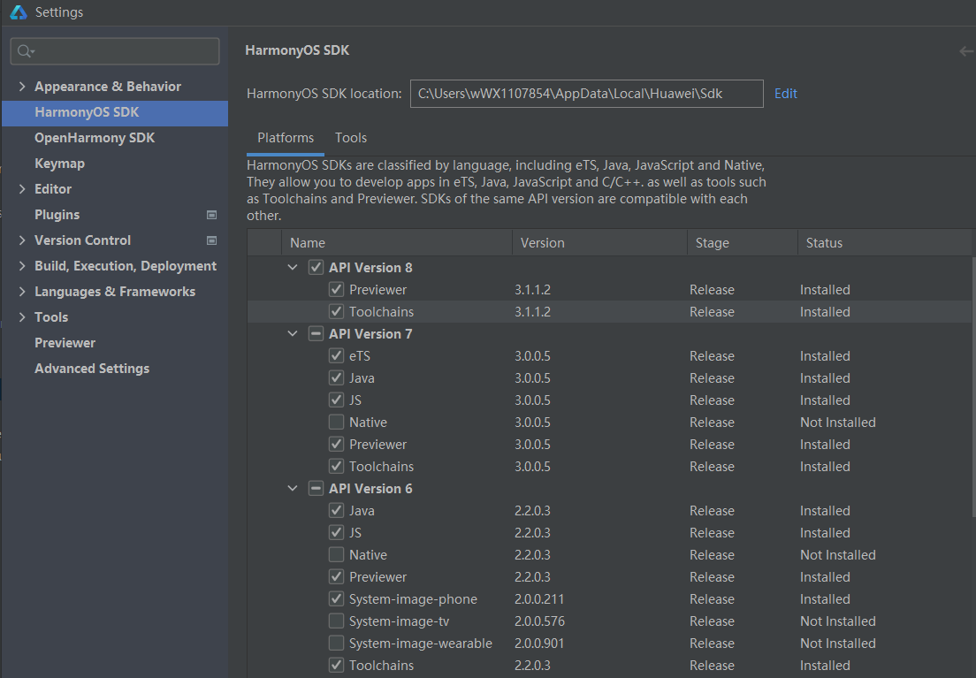Collapse the API Version 8 group
Viewport: 976px width, 678px height.
[293, 268]
